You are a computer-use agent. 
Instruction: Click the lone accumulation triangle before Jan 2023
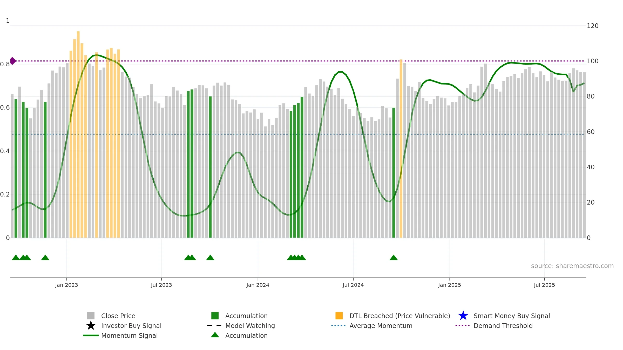click(45, 257)
